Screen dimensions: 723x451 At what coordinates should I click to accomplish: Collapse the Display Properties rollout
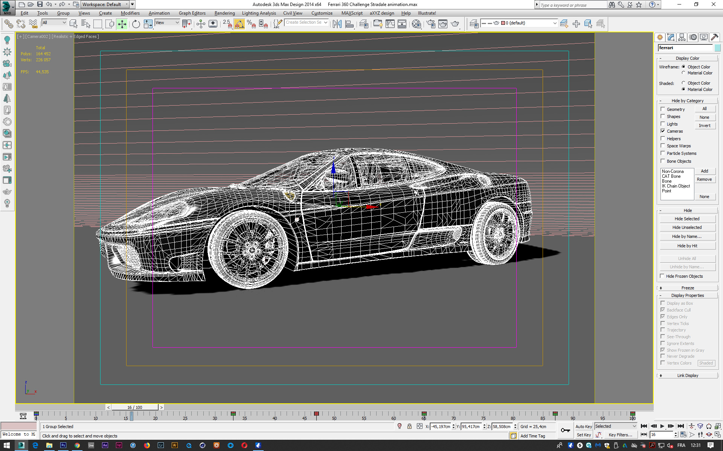tap(688, 295)
